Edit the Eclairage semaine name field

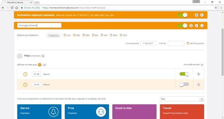(39, 25)
